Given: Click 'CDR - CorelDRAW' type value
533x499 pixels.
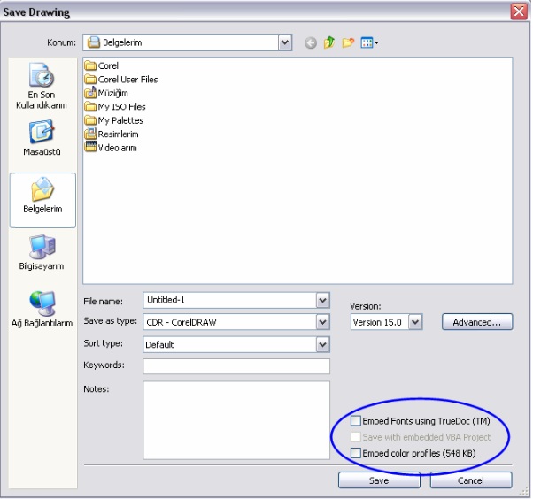Looking at the screenshot, I should pyautogui.click(x=182, y=322).
